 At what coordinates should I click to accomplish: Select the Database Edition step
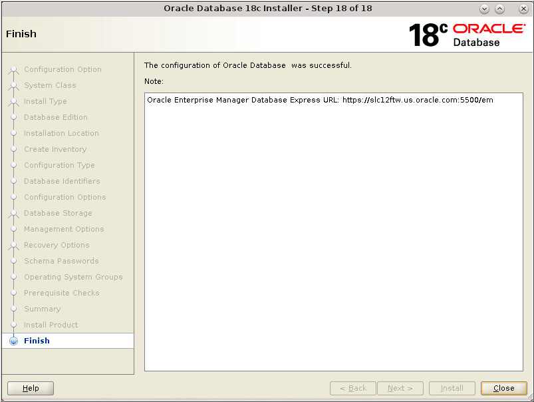[56, 117]
